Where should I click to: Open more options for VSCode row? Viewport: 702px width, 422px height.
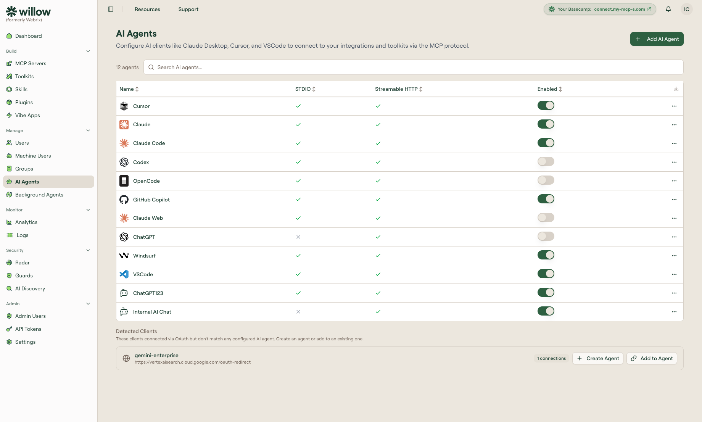(x=674, y=274)
